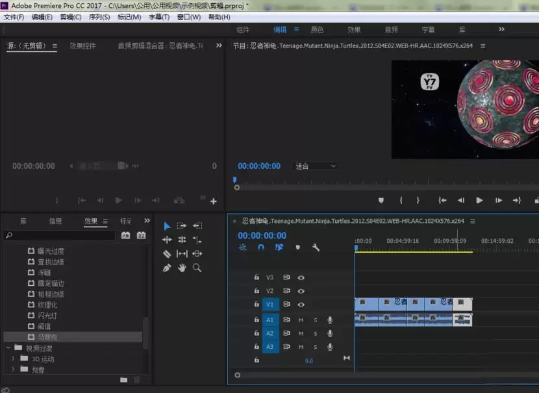Open the timeline display settings wrench
The width and height of the screenshot is (539, 393).
pos(316,248)
